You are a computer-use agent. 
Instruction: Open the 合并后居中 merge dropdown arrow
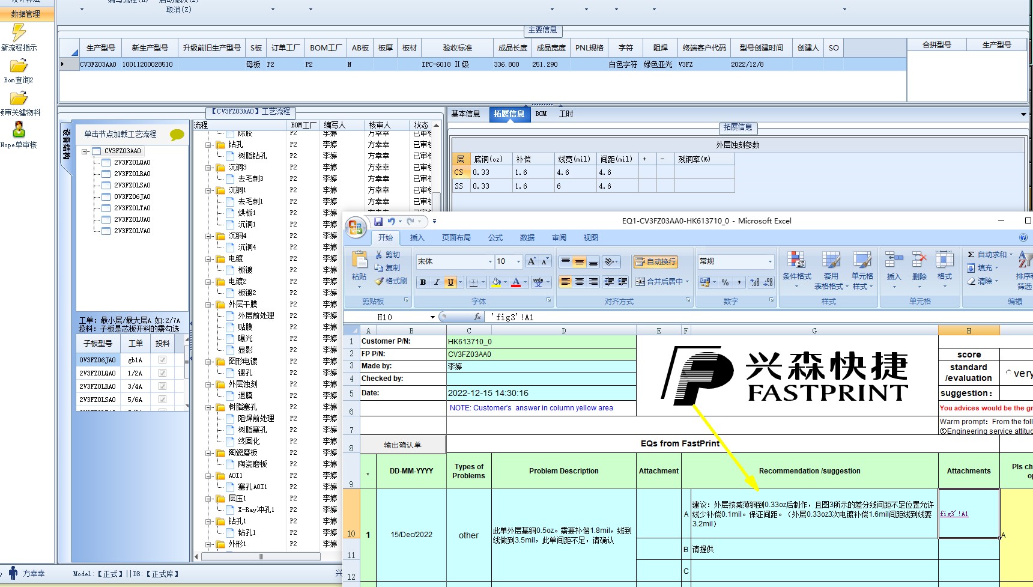tap(688, 281)
